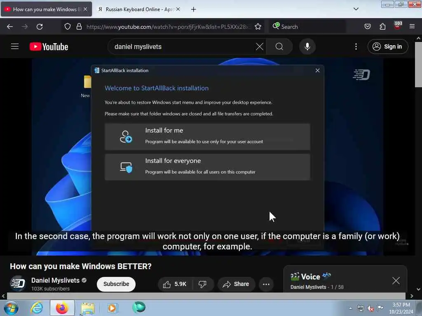Viewport: 422px width, 316px height.
Task: Open Daniel Myslivets channel name link
Action: coord(55,280)
